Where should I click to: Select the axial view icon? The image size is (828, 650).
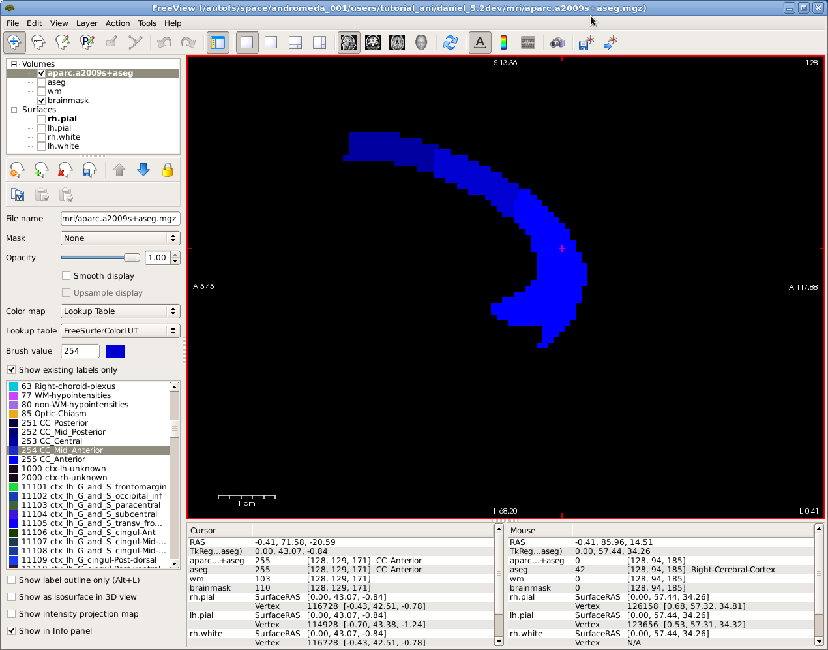click(397, 42)
